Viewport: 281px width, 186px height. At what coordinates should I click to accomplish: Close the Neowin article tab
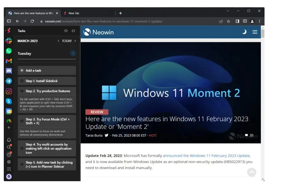(57, 13)
